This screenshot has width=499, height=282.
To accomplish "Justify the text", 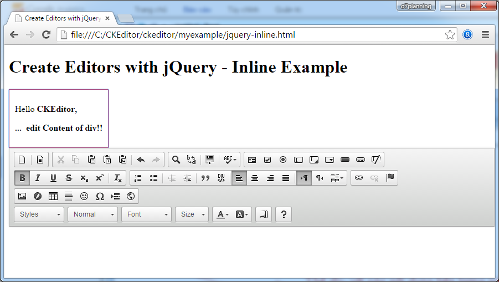I will pos(286,178).
